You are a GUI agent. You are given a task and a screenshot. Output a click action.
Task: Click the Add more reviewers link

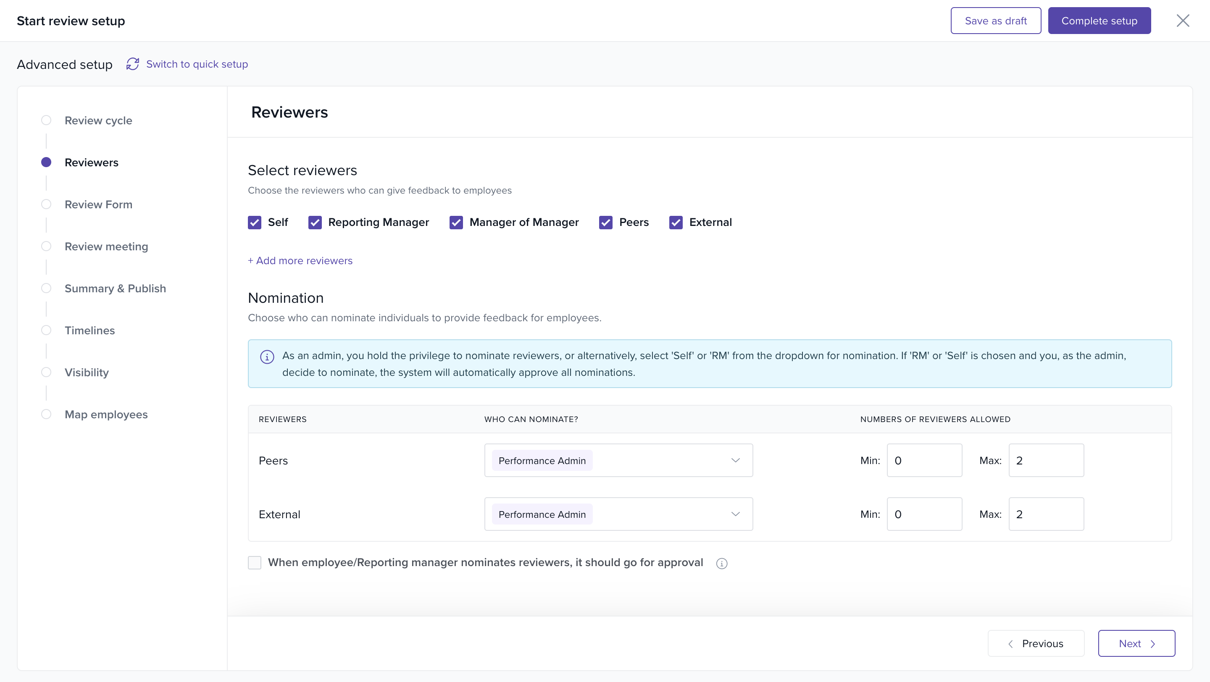coord(300,260)
